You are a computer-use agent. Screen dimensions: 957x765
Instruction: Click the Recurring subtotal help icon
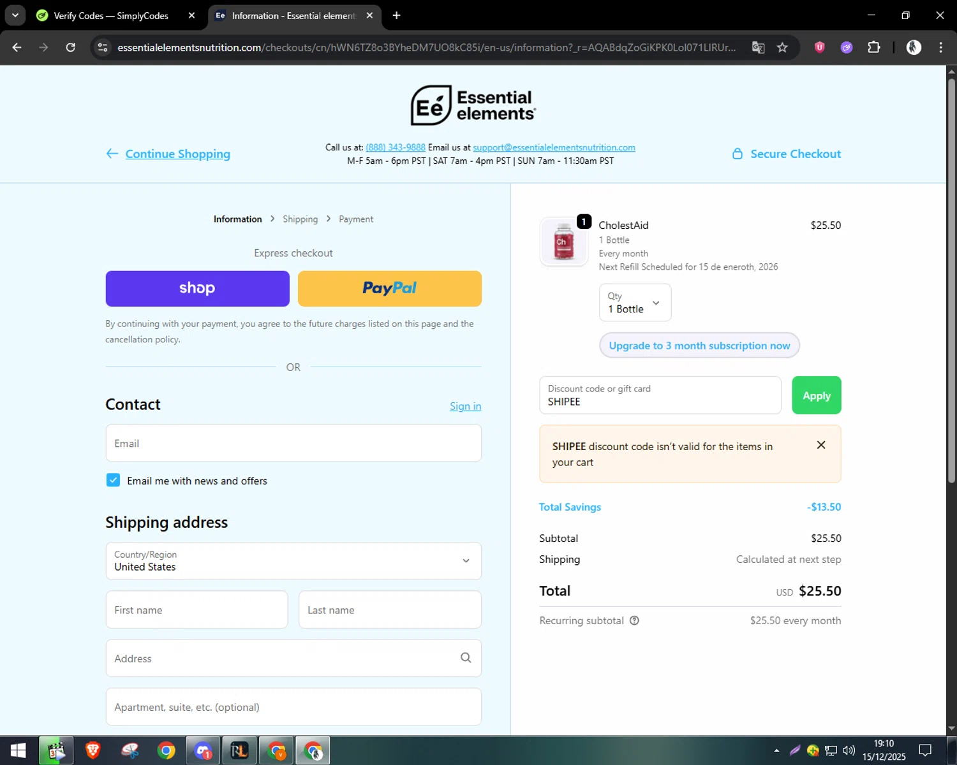coord(634,620)
